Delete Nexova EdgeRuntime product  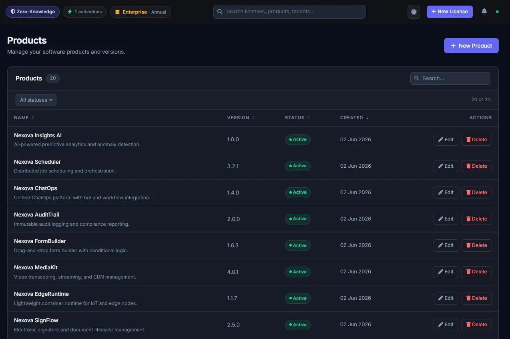pyautogui.click(x=477, y=298)
